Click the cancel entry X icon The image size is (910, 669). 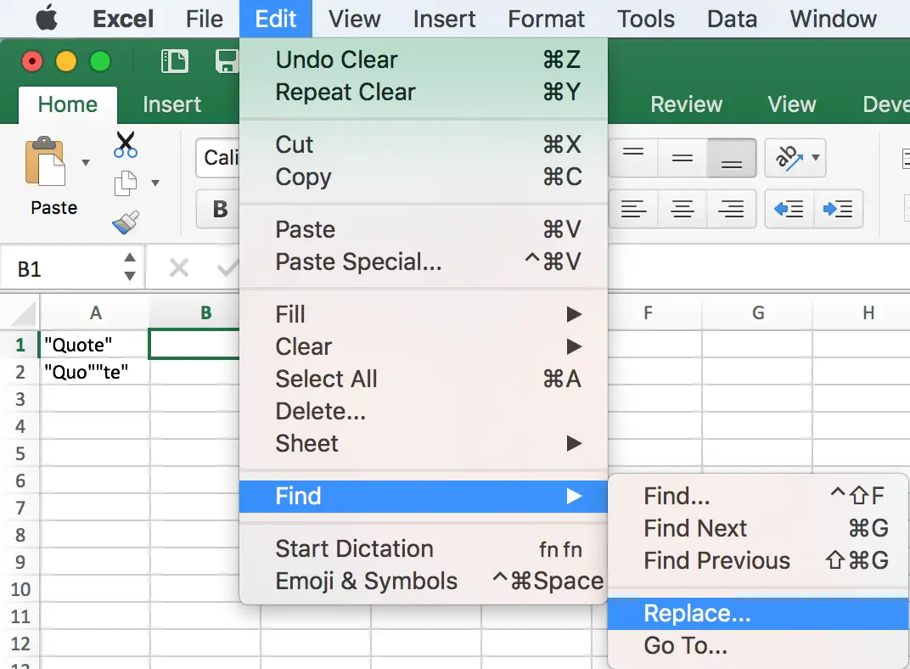(x=179, y=268)
